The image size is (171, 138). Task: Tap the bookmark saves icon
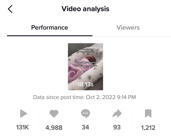148,113
